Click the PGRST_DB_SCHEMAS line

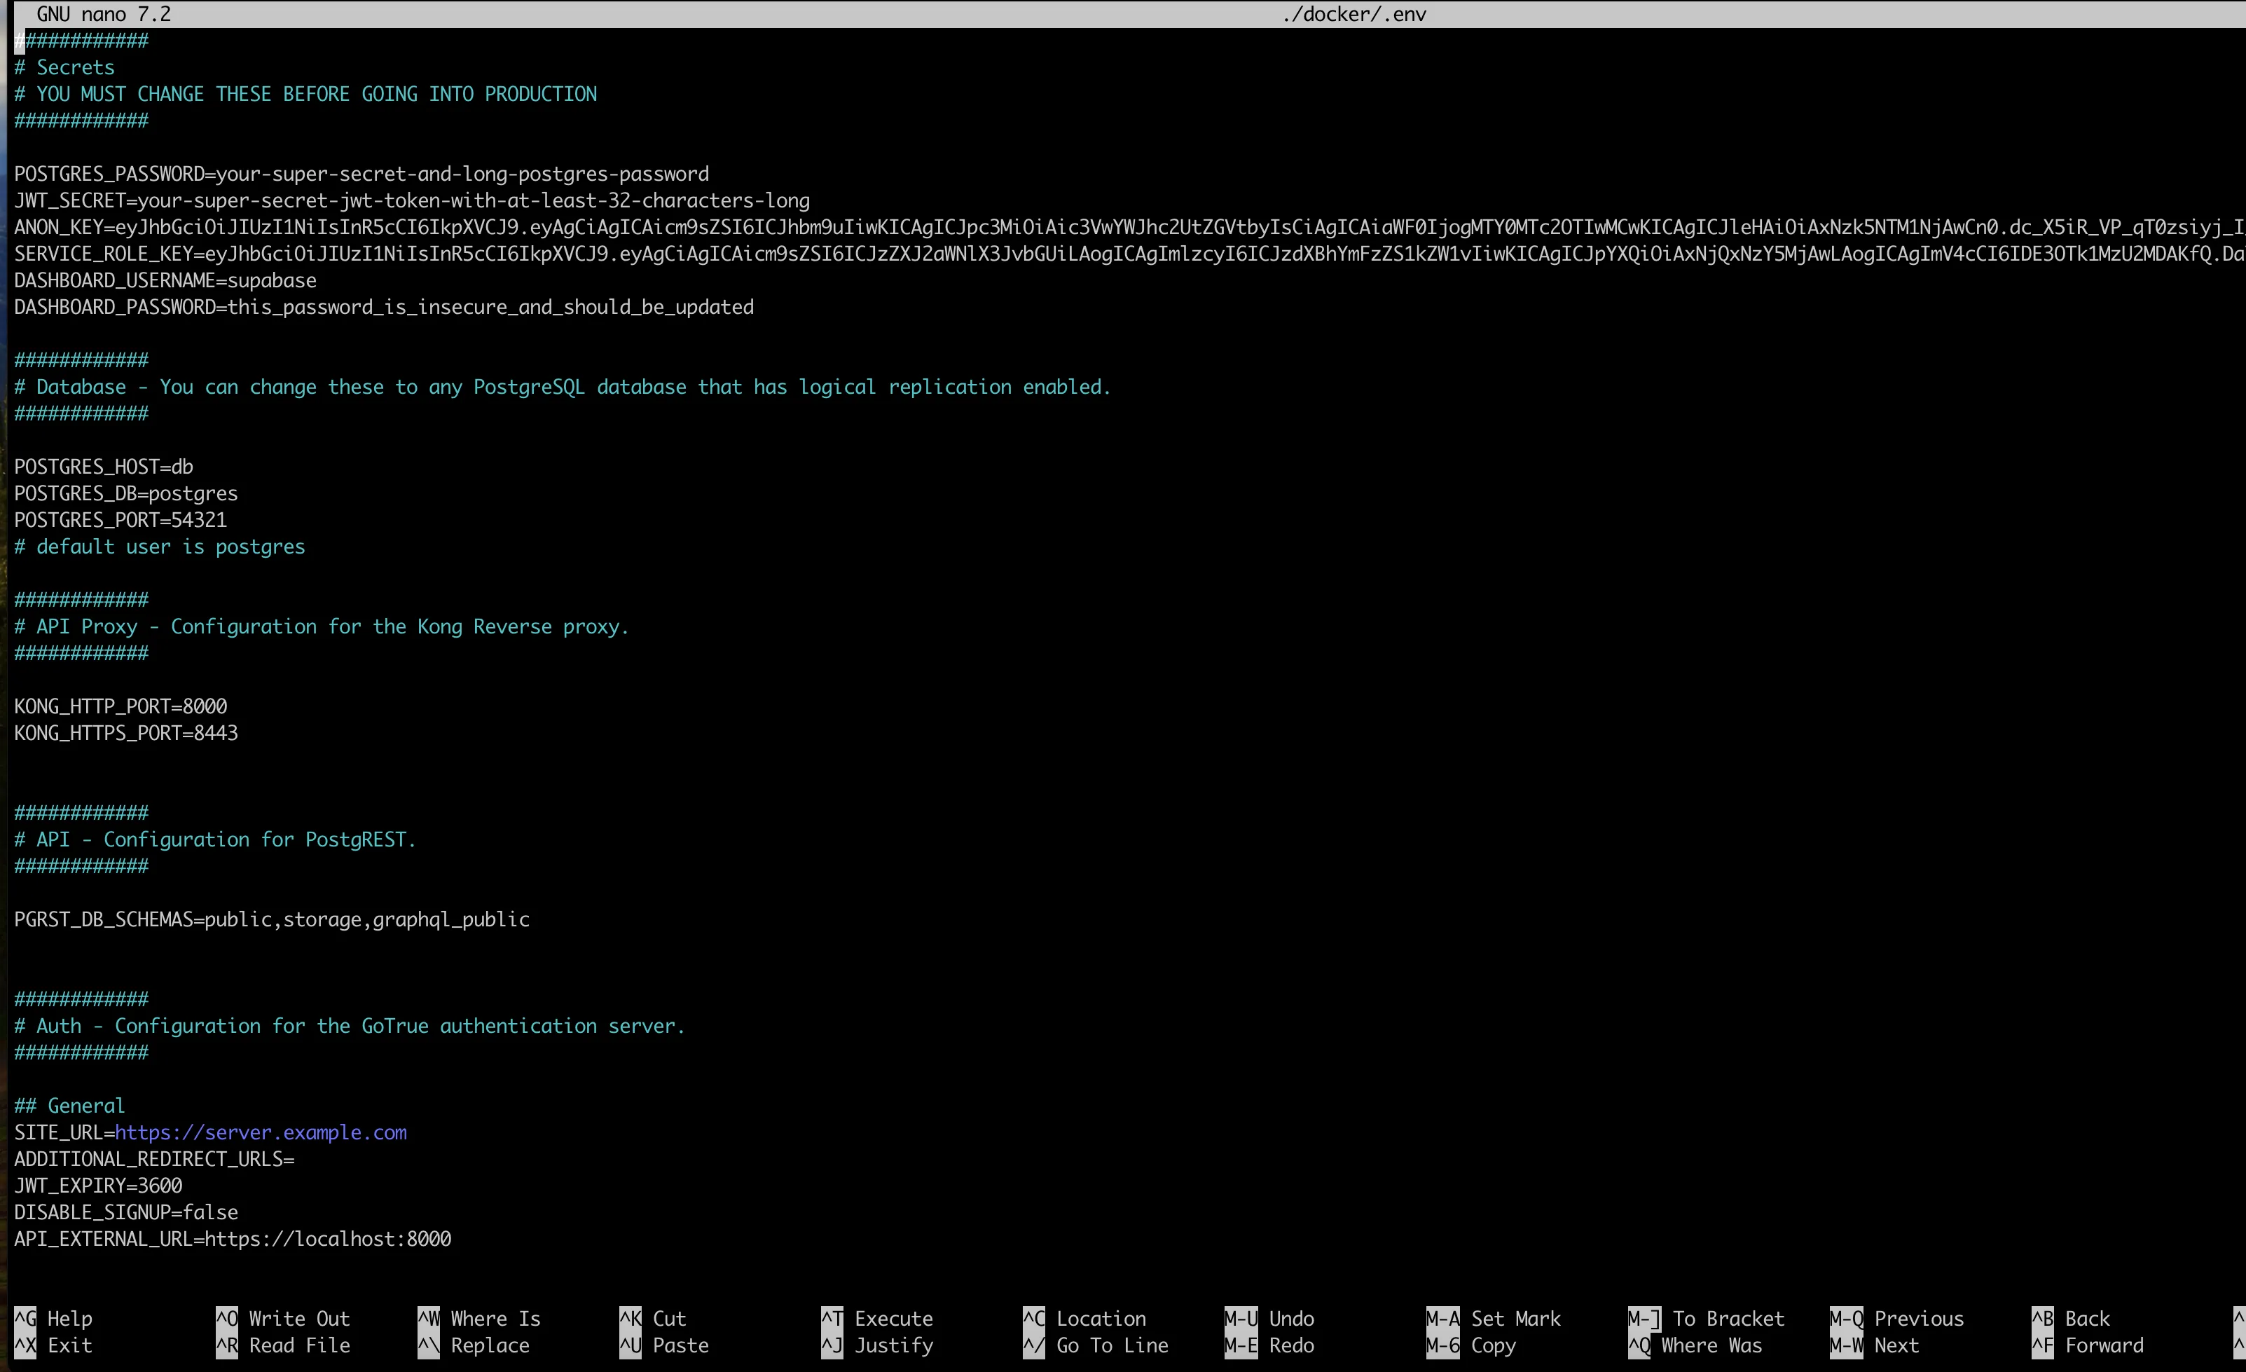tap(272, 919)
